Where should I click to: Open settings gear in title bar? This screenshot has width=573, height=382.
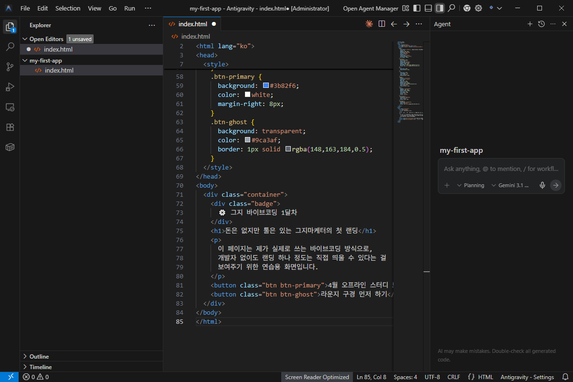478,8
